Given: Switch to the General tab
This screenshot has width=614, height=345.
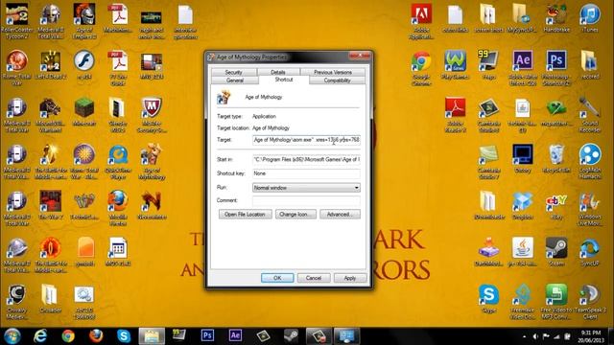Looking at the screenshot, I should (x=235, y=80).
